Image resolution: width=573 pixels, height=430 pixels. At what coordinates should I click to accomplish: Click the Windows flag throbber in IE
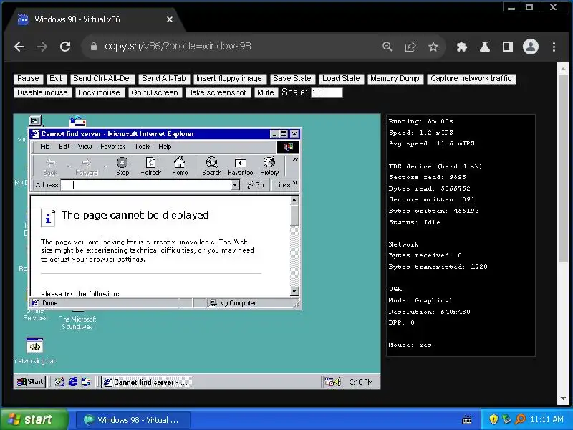click(288, 147)
